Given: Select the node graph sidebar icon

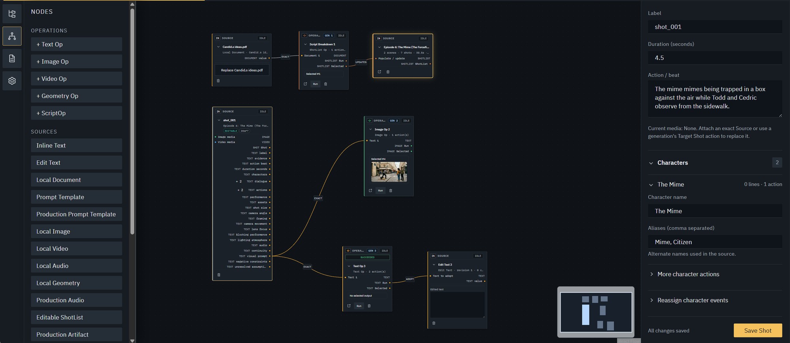Looking at the screenshot, I should tap(12, 36).
